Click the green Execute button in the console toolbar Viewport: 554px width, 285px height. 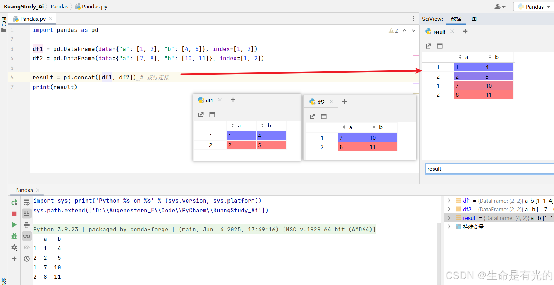pos(14,225)
